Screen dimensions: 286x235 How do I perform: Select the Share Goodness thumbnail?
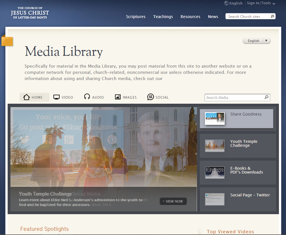(215, 119)
